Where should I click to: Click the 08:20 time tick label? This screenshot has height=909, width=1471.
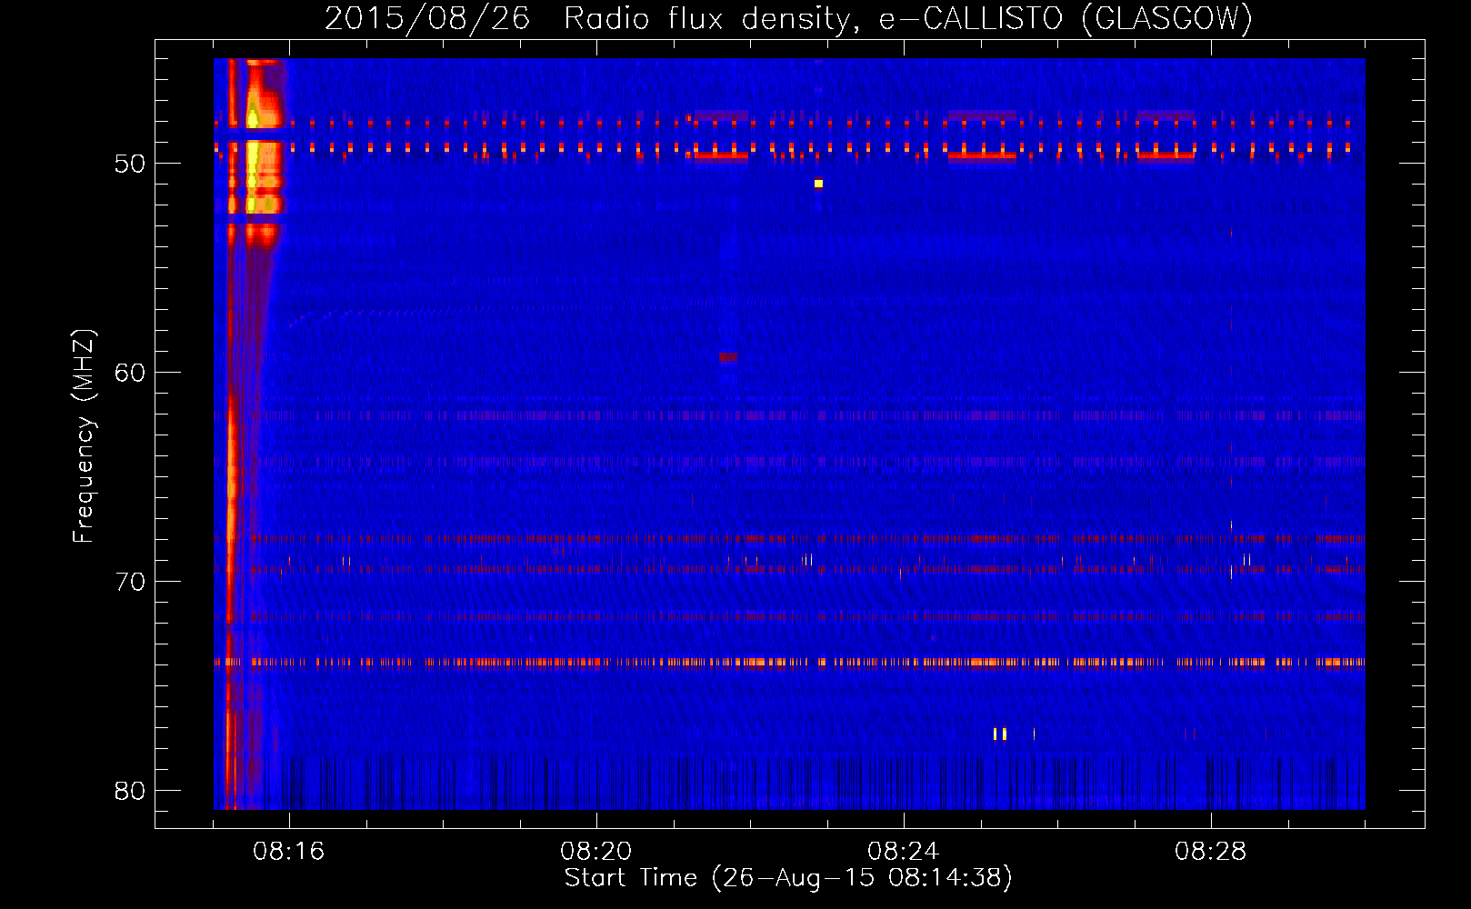[596, 852]
